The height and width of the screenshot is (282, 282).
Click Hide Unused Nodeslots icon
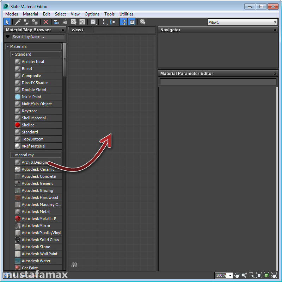[65, 22]
